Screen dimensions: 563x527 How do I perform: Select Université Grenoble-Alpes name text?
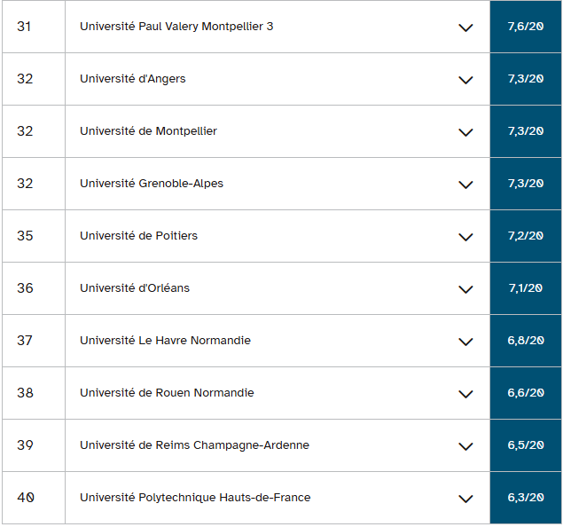click(x=152, y=184)
